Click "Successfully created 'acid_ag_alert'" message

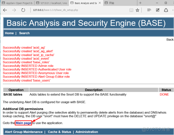click(28, 51)
